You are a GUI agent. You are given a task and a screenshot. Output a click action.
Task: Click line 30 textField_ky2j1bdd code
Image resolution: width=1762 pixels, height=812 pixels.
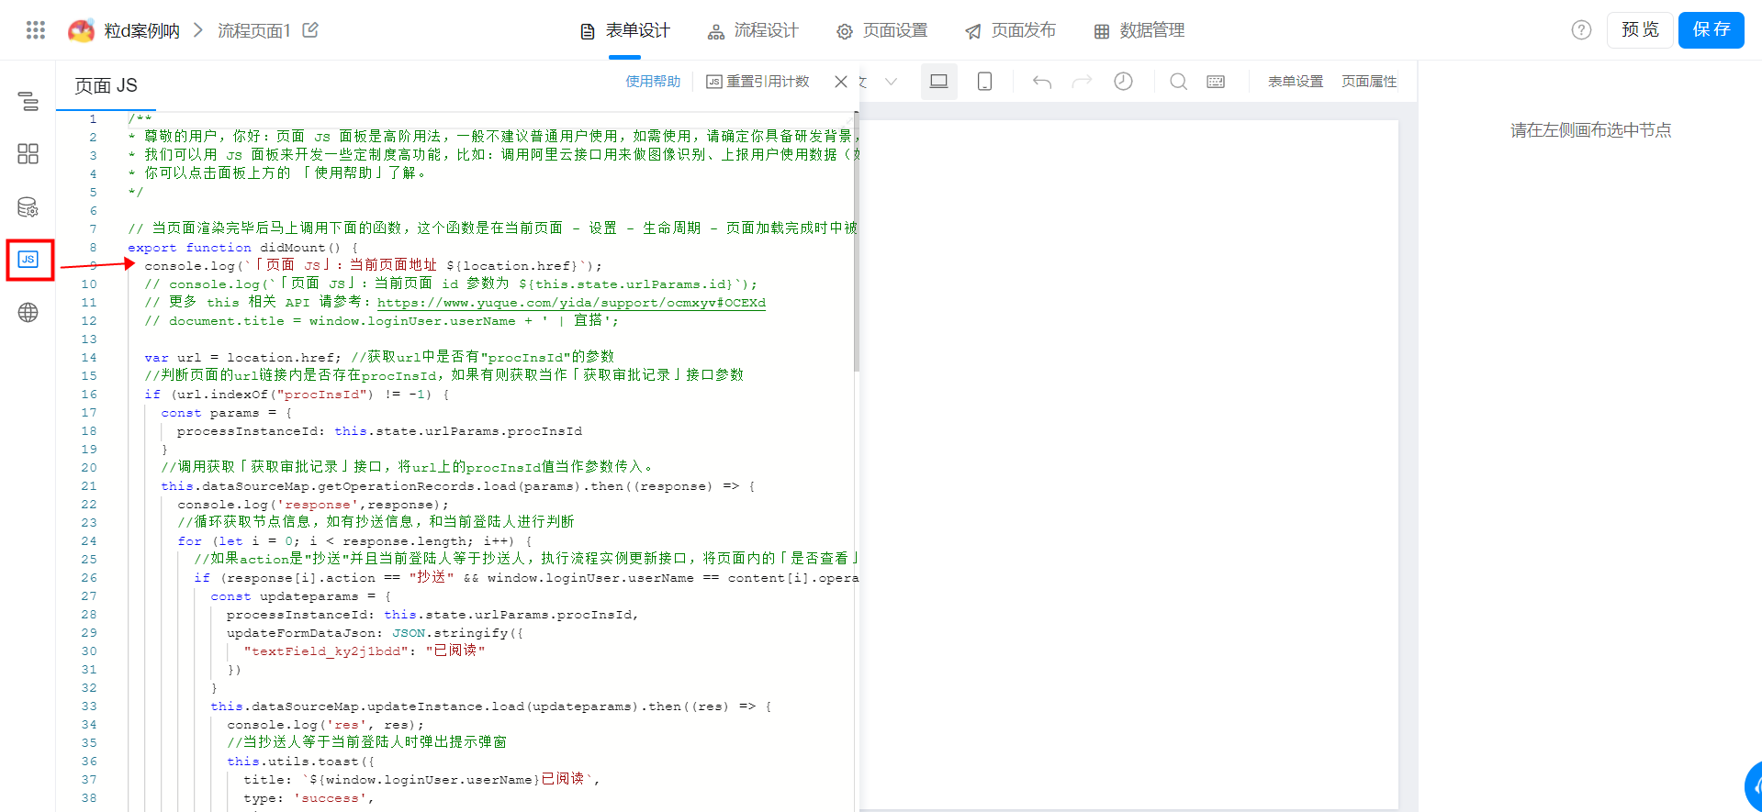click(364, 651)
